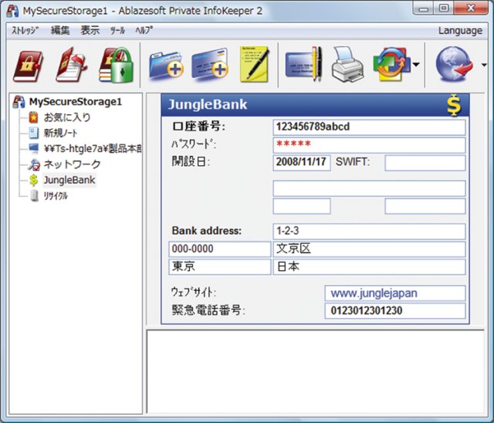The height and width of the screenshot is (423, 494).
Task: Click the printer icon
Action: coord(347,65)
